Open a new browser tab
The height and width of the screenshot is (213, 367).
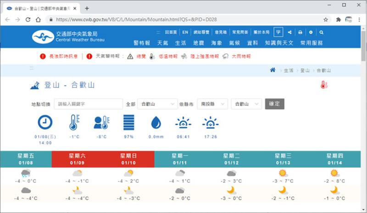[87, 8]
